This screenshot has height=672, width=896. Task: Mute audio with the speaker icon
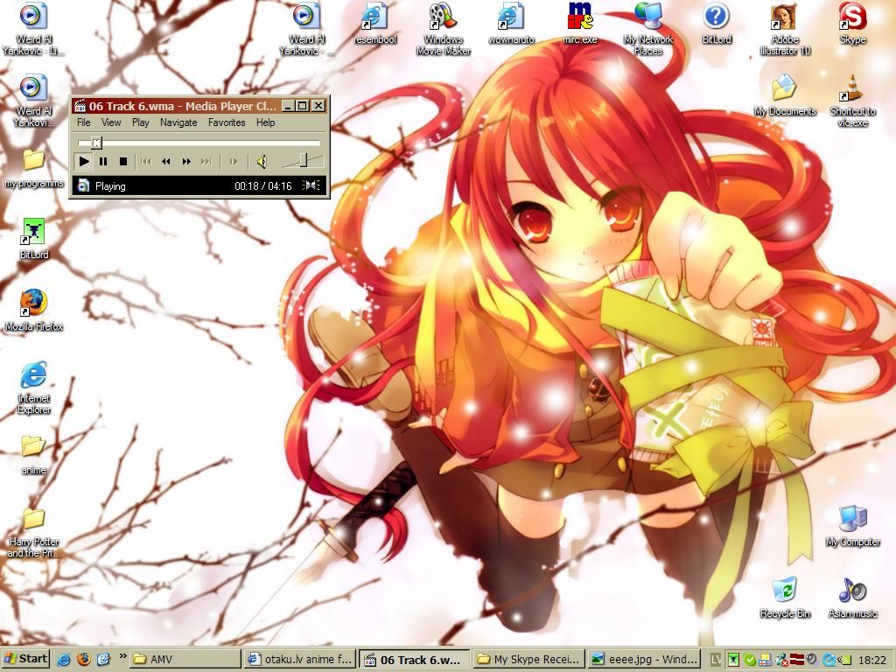tap(262, 162)
